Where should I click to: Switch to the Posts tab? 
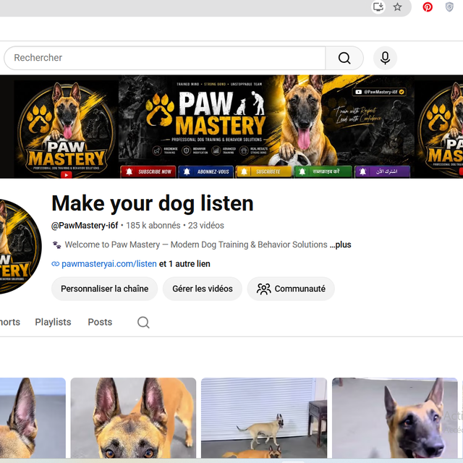100,322
